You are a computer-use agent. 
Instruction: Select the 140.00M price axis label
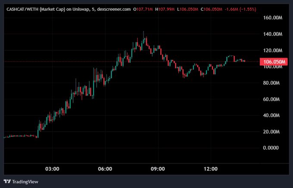tap(273, 34)
